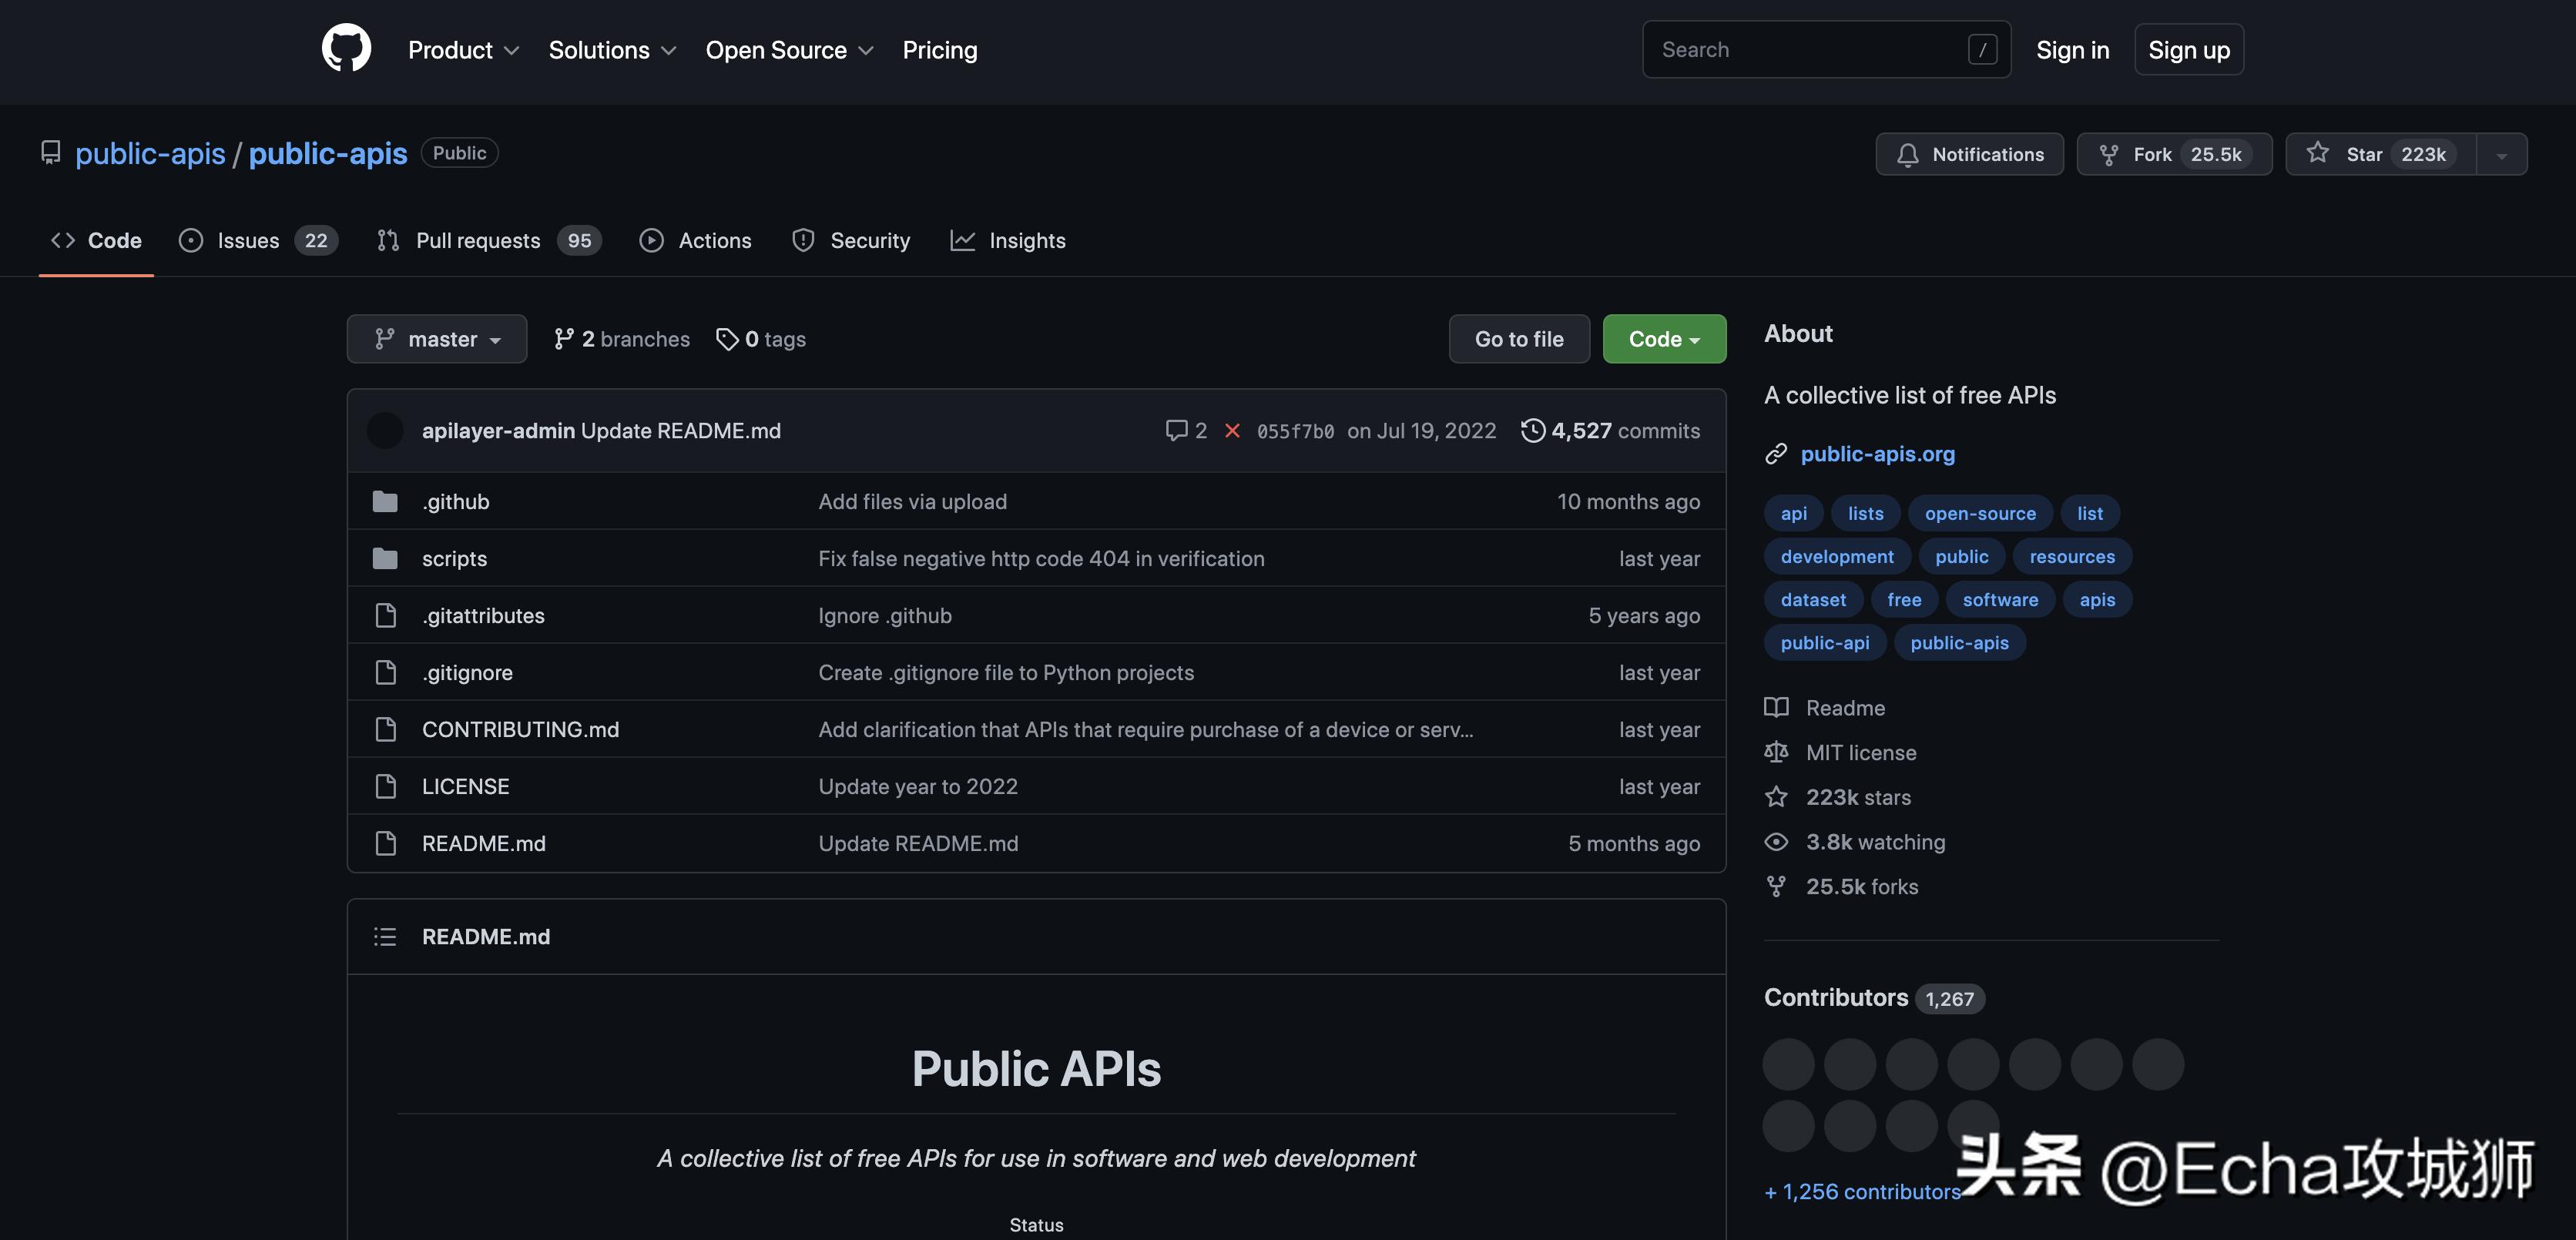This screenshot has width=2576, height=1240.
Task: Open commit comments bubble icon
Action: pyautogui.click(x=1176, y=431)
